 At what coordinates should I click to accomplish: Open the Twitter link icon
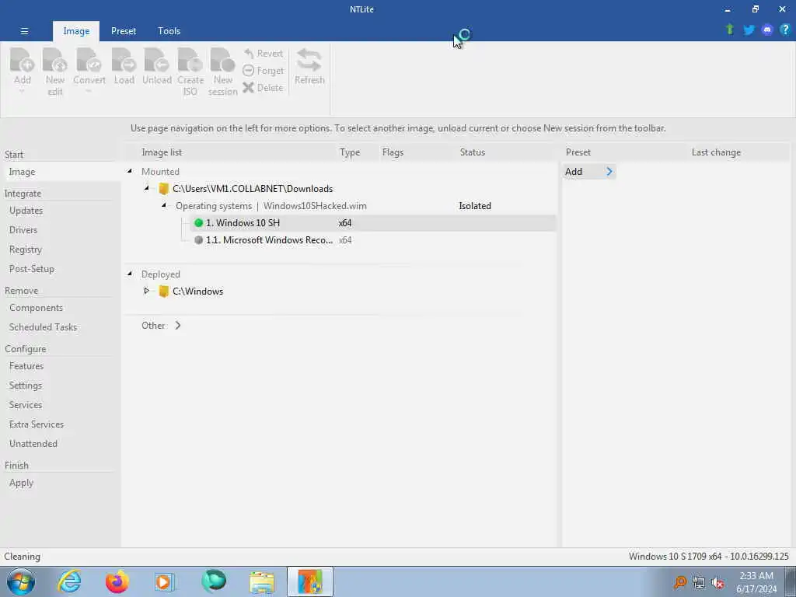(x=749, y=30)
